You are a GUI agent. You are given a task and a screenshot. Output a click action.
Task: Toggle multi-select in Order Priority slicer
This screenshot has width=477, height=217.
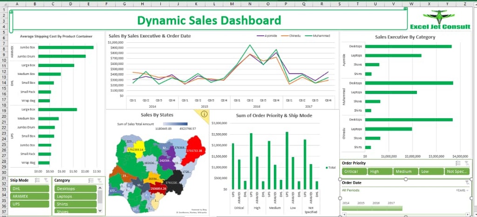coord(458,163)
